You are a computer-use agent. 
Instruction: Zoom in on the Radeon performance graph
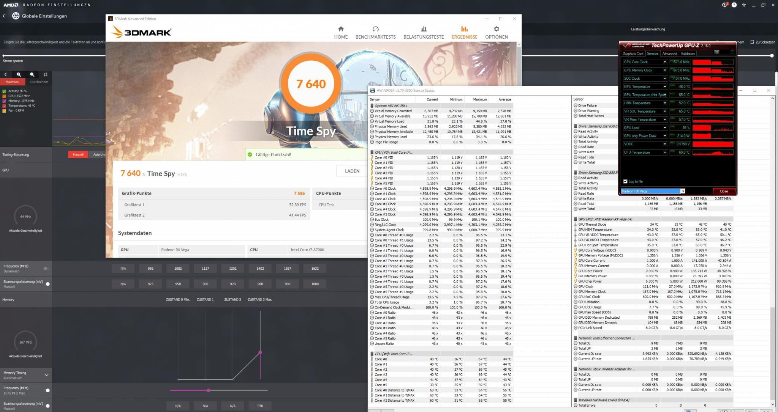(19, 74)
